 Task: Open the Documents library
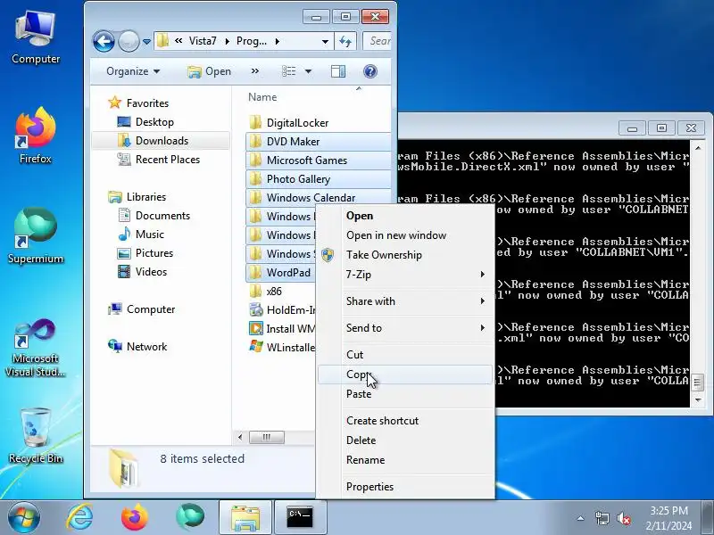[162, 216]
